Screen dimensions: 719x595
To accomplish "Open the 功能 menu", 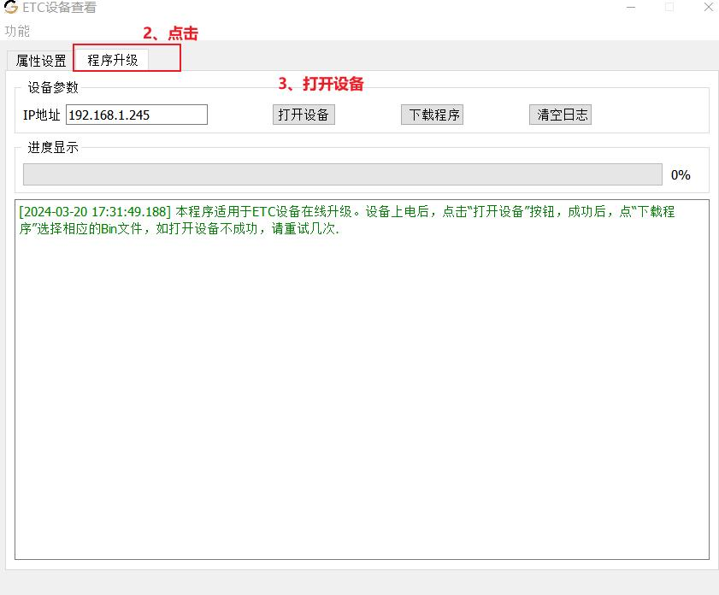I will point(17,31).
